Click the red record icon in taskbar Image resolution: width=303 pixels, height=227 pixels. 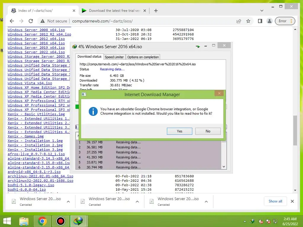(60, 221)
